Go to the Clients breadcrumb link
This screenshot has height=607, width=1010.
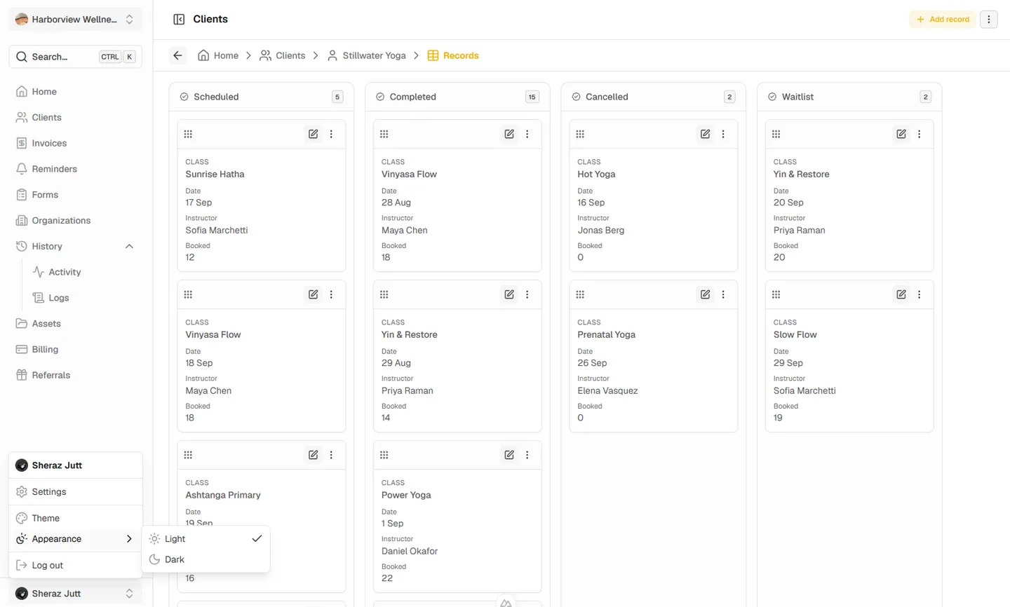point(283,55)
